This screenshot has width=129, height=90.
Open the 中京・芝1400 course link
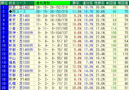click(x=19, y=7)
